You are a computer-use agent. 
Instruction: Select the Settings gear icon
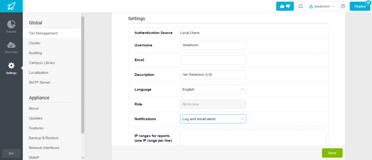point(11,66)
